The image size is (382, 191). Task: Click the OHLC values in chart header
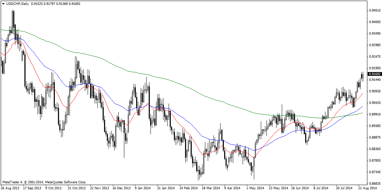tap(56, 4)
